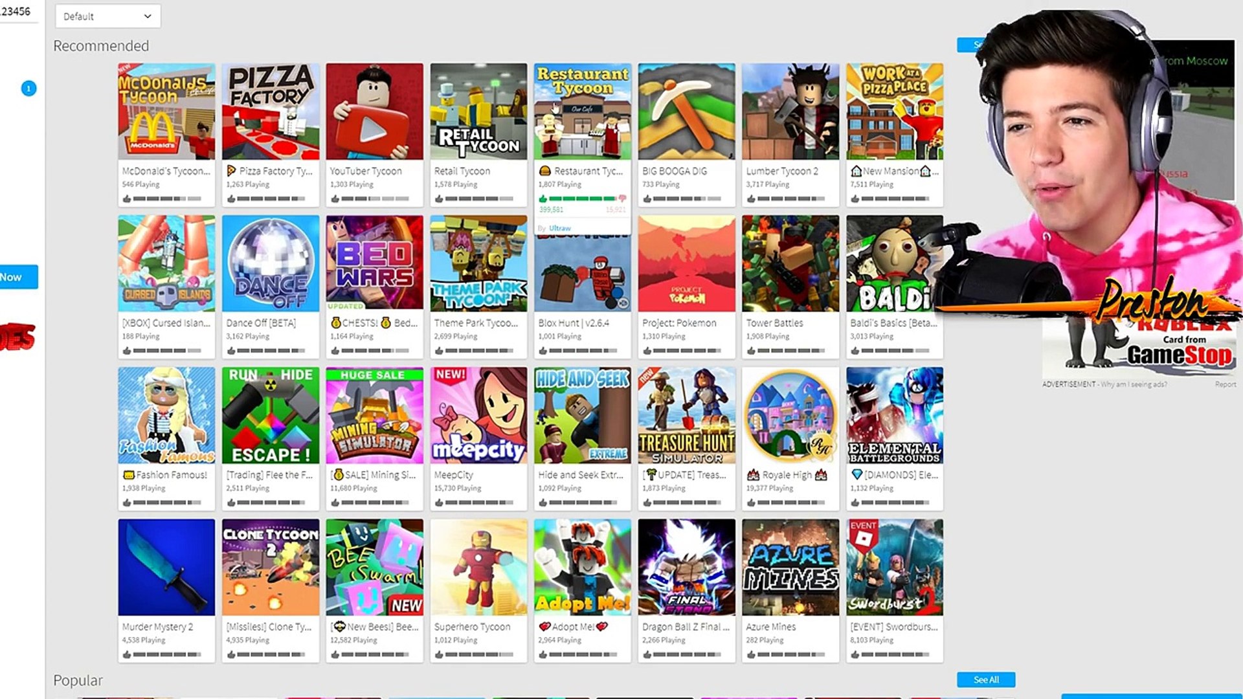Click Why am I seeing ads link
The height and width of the screenshot is (699, 1243).
(1134, 384)
